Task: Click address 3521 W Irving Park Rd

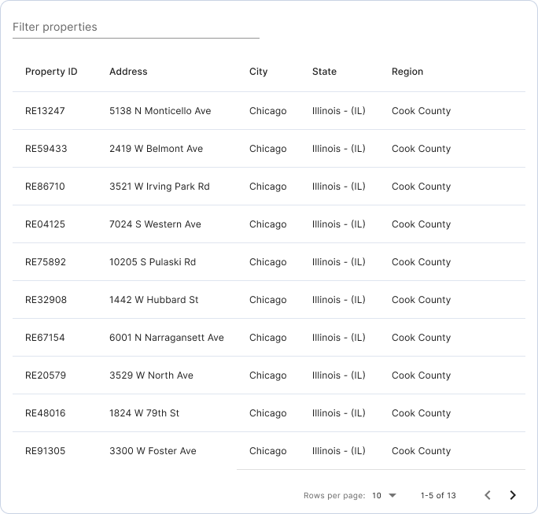Action: 160,187
